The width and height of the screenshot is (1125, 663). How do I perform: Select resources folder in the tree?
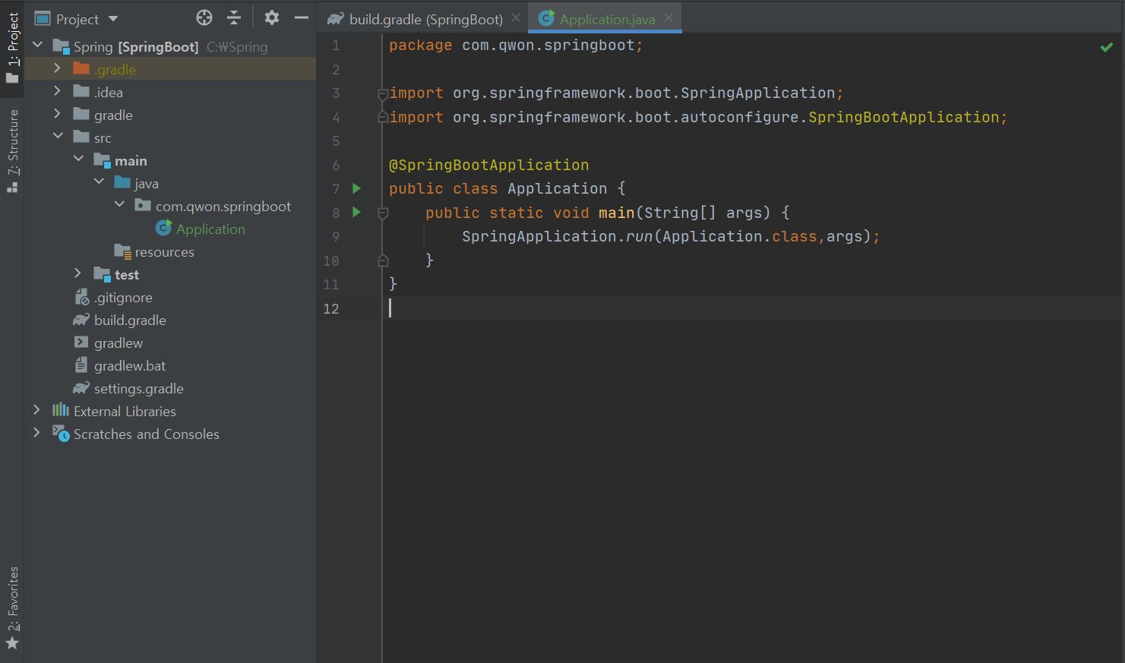click(x=164, y=251)
